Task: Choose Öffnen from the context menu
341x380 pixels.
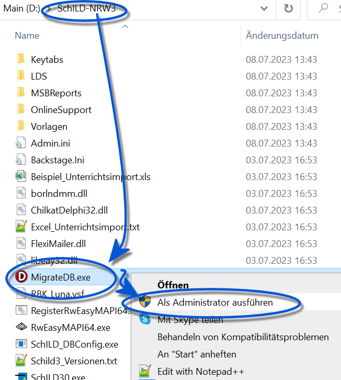Action: (x=173, y=285)
